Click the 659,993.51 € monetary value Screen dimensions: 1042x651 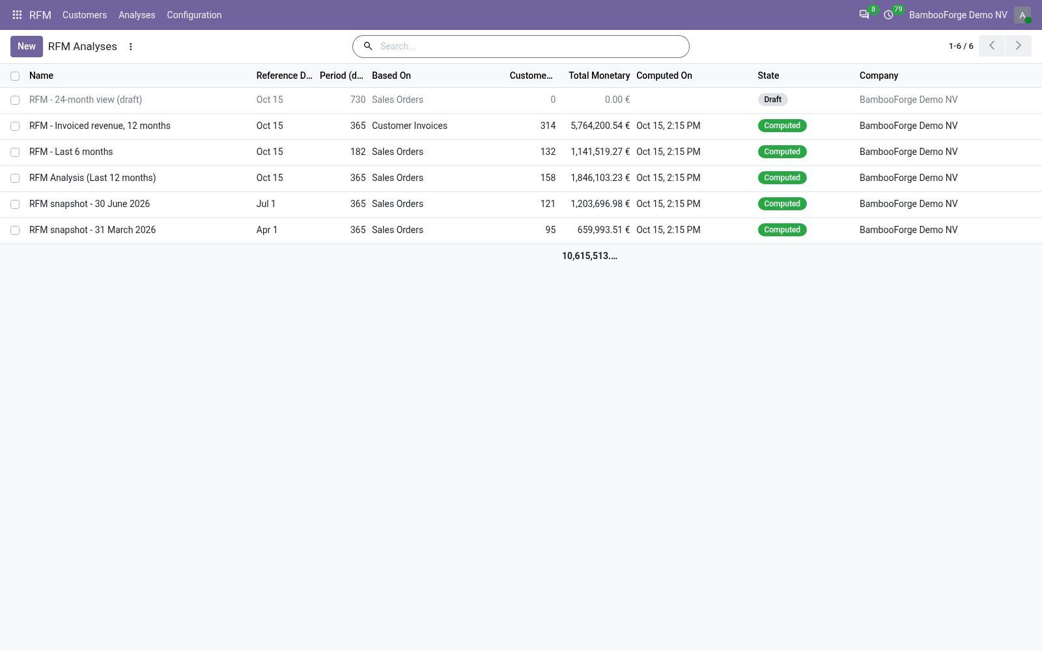point(604,230)
